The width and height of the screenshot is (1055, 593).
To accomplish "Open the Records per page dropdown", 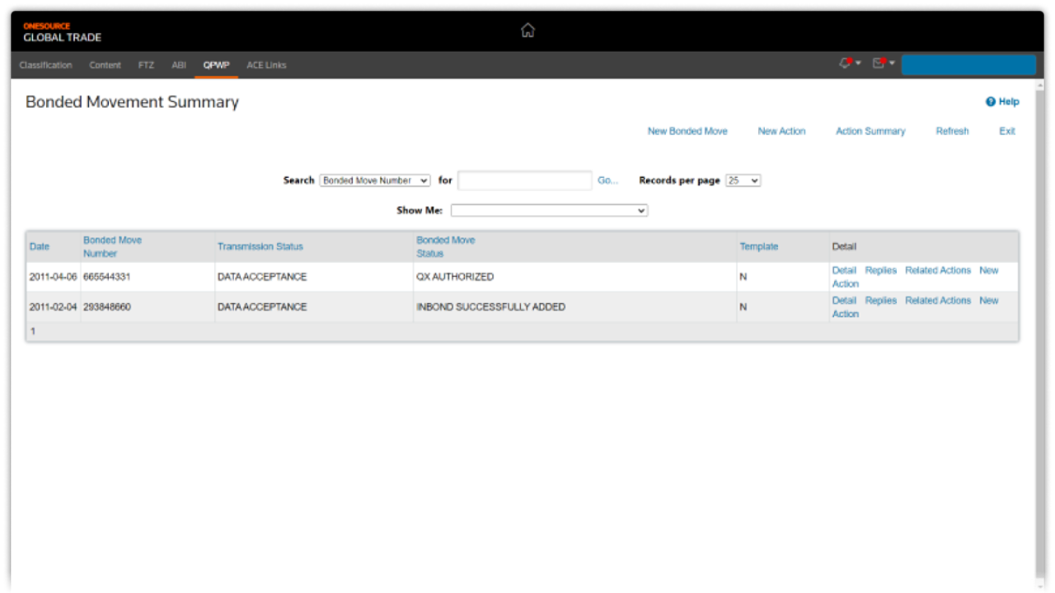I will coord(743,180).
